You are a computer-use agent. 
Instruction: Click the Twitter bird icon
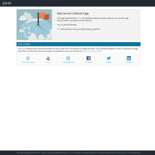(x=109, y=58)
